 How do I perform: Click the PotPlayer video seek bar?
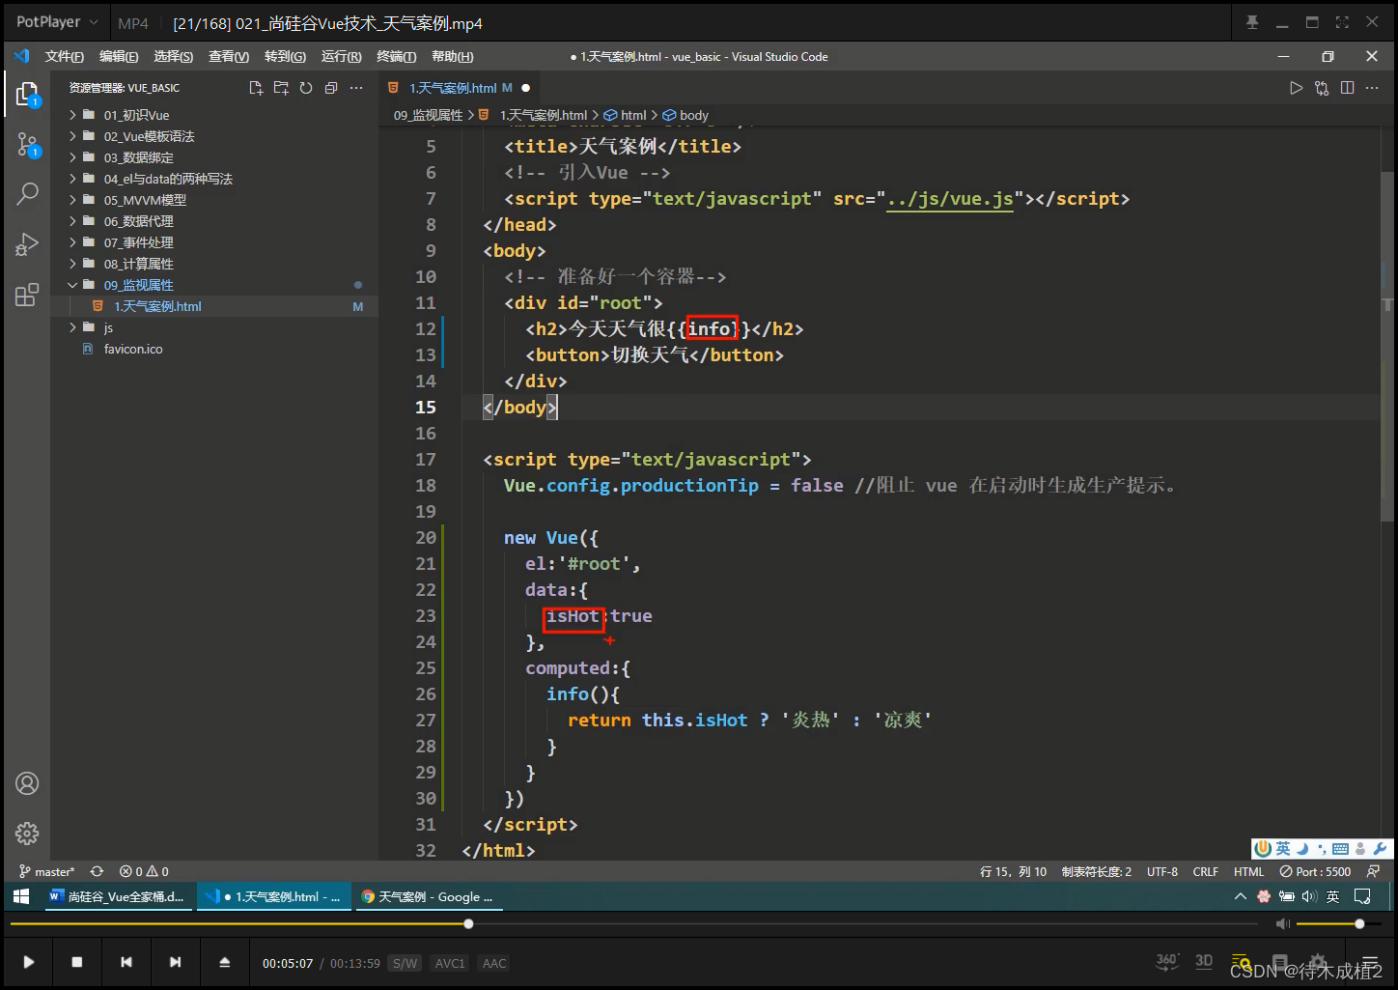pyautogui.click(x=632, y=924)
